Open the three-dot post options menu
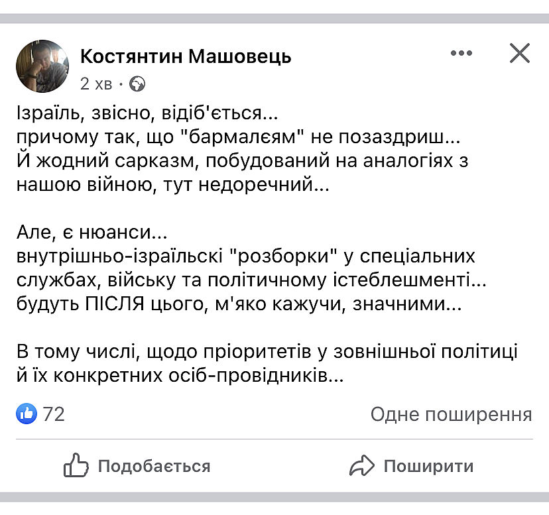The image size is (549, 515). 461,54
